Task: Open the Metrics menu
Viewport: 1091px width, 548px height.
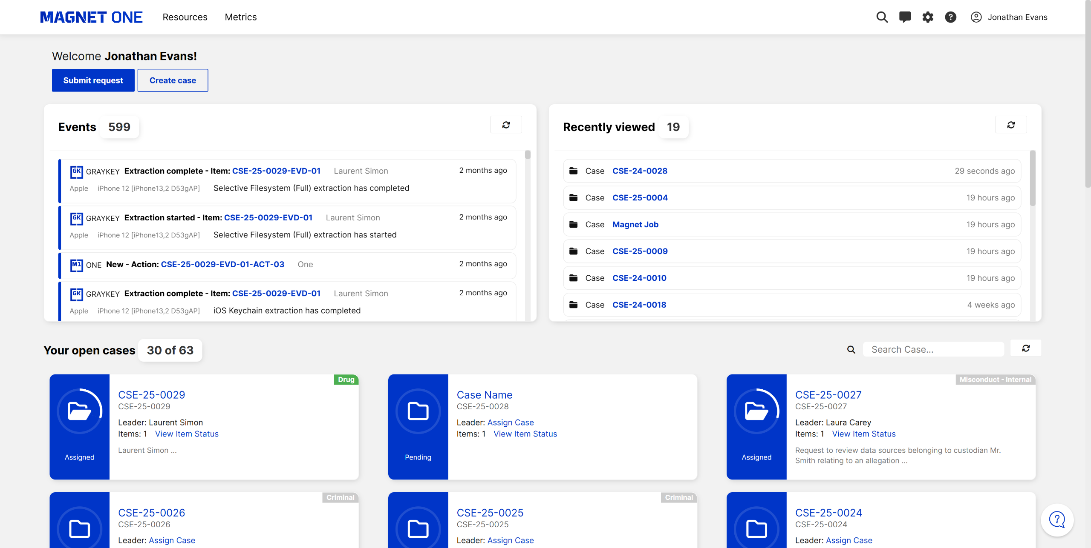Action: coord(241,17)
